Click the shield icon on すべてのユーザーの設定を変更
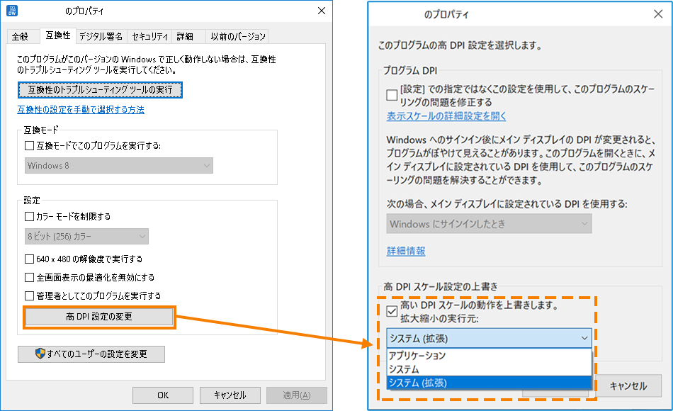 pyautogui.click(x=40, y=354)
